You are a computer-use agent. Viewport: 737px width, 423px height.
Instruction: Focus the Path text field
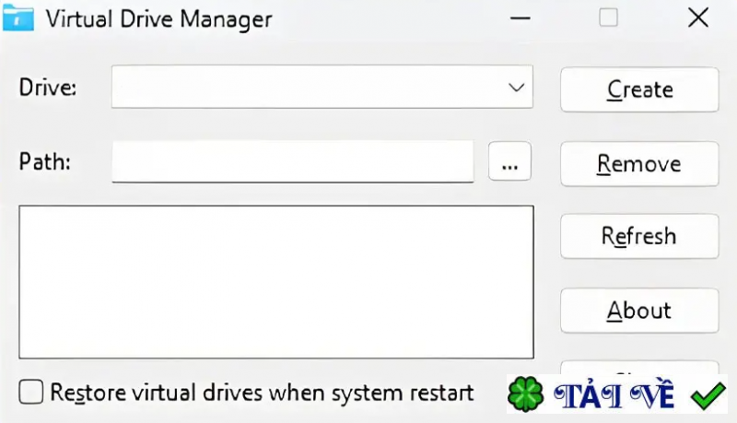pyautogui.click(x=292, y=161)
